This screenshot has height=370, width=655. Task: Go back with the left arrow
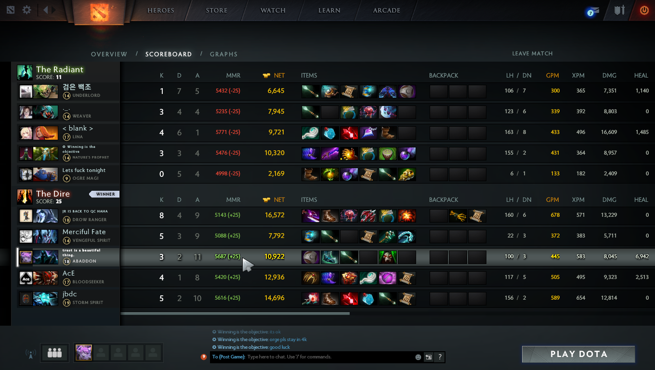coord(45,10)
